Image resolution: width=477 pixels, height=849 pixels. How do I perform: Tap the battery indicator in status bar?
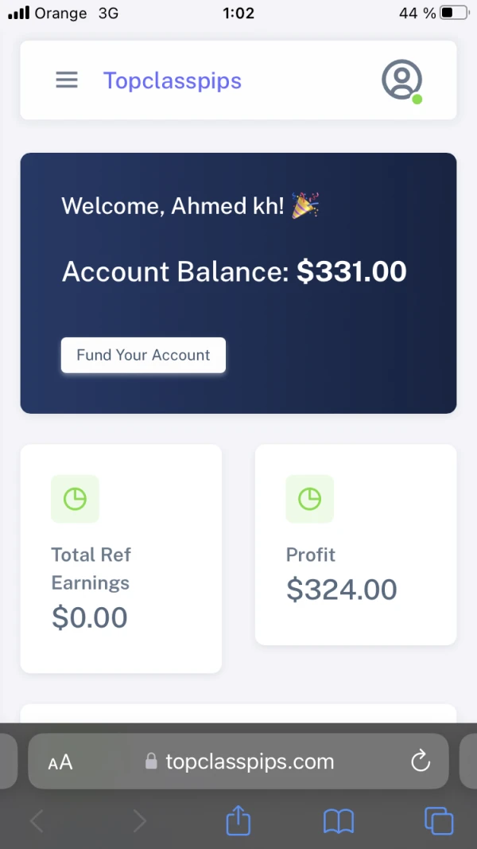coord(454,14)
